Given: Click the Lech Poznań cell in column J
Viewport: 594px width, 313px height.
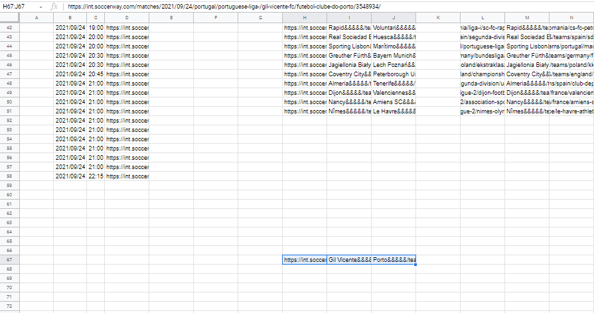Looking at the screenshot, I should click(394, 65).
